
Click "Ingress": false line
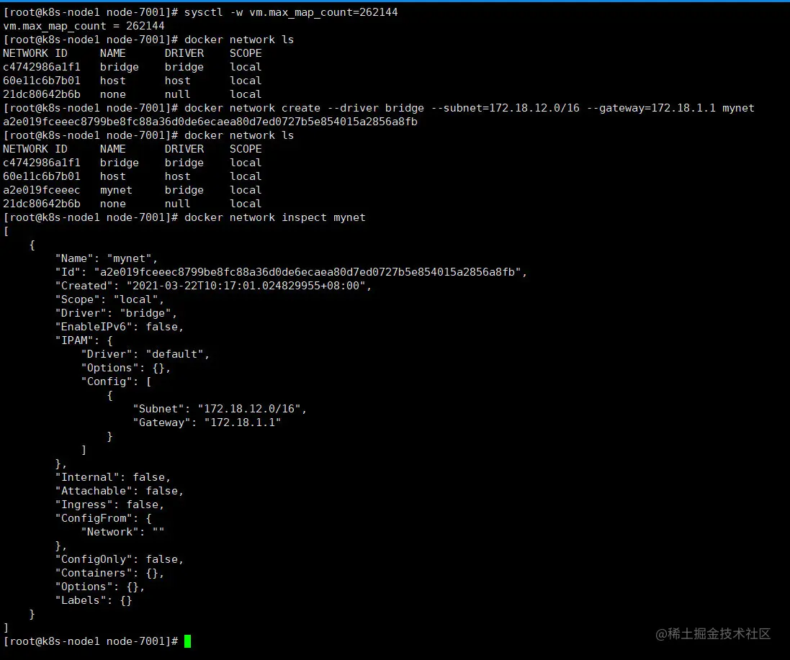pyautogui.click(x=109, y=504)
